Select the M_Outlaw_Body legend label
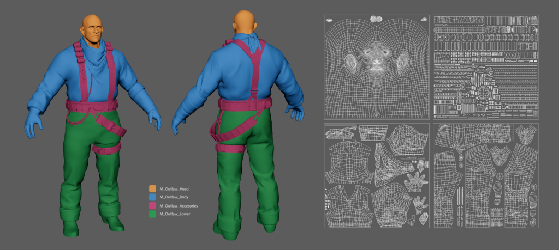 click(174, 197)
